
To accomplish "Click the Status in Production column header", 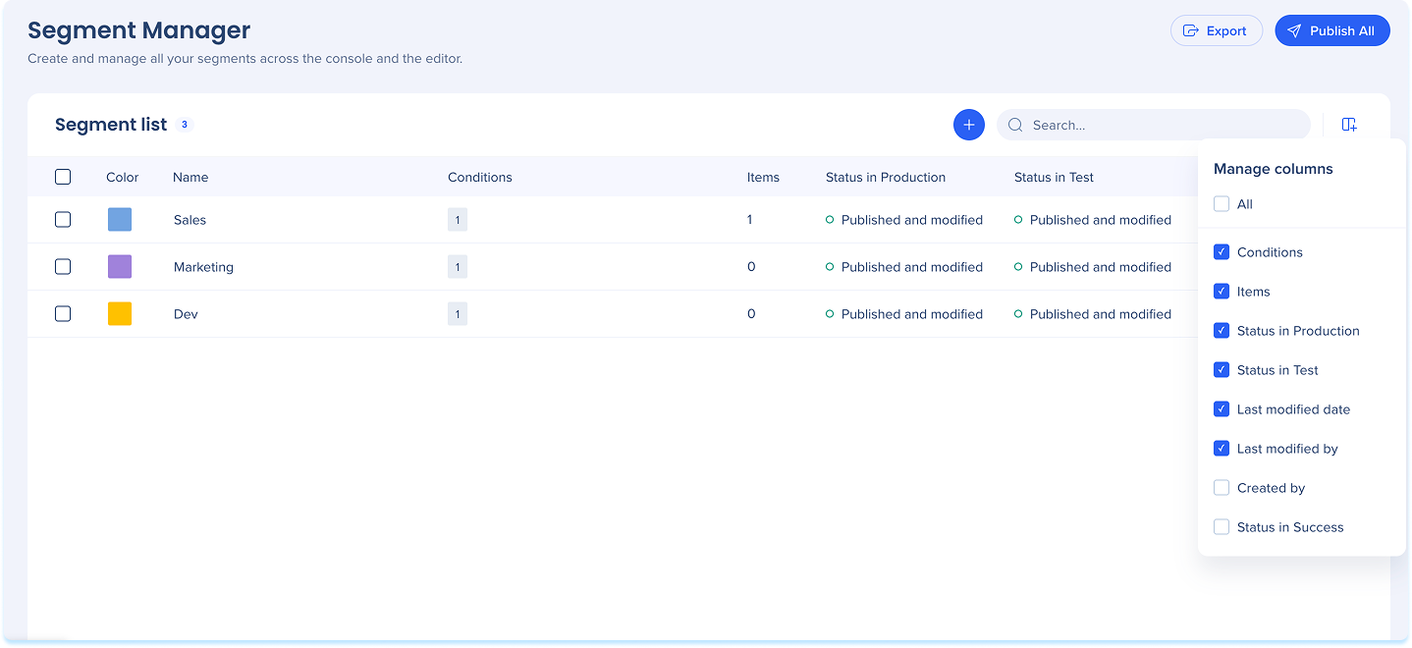I will [886, 178].
